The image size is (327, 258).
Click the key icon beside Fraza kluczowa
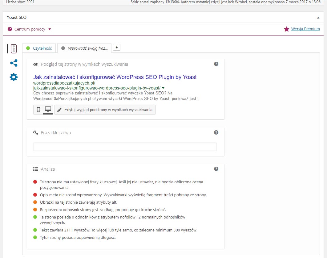tap(36, 133)
